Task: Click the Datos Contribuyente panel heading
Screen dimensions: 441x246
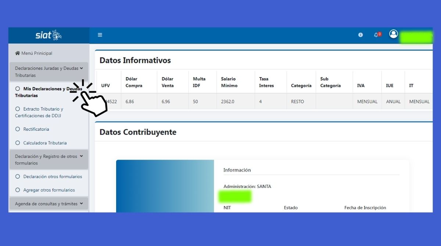Action: (x=138, y=132)
